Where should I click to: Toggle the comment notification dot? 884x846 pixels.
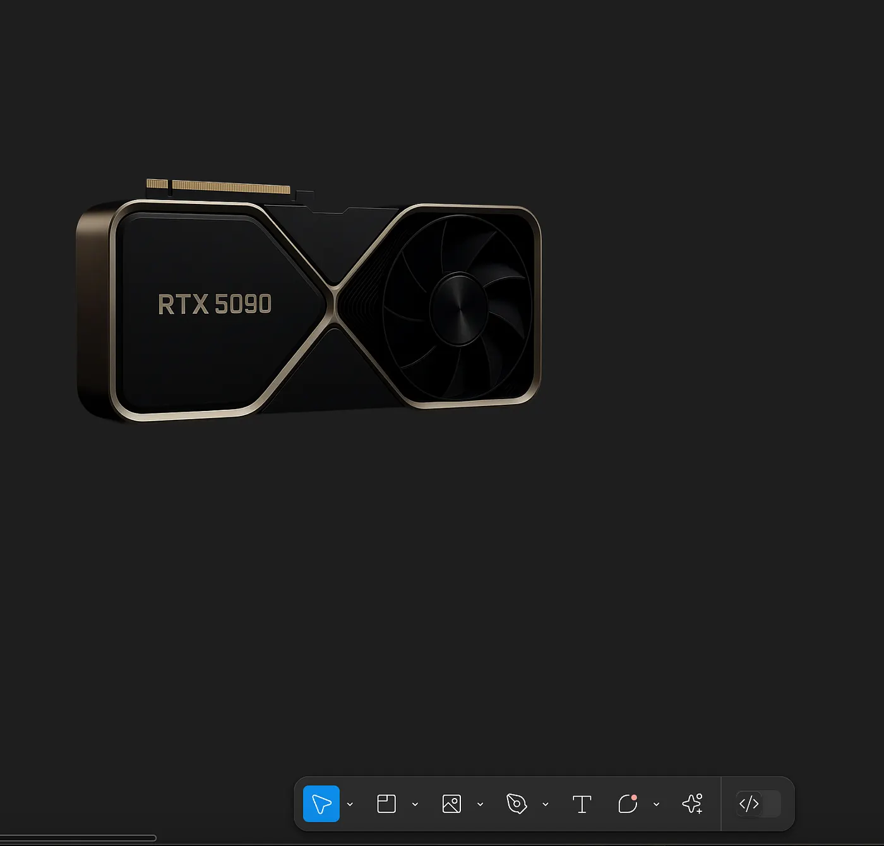(x=635, y=797)
